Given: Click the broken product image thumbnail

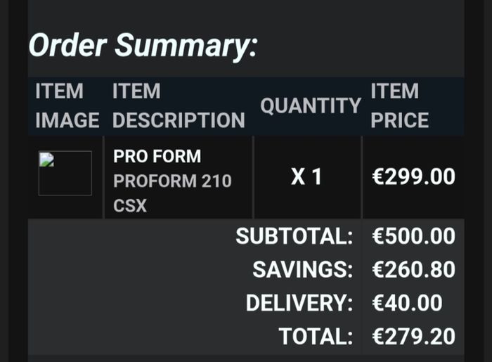Looking at the screenshot, I should pyautogui.click(x=65, y=173).
